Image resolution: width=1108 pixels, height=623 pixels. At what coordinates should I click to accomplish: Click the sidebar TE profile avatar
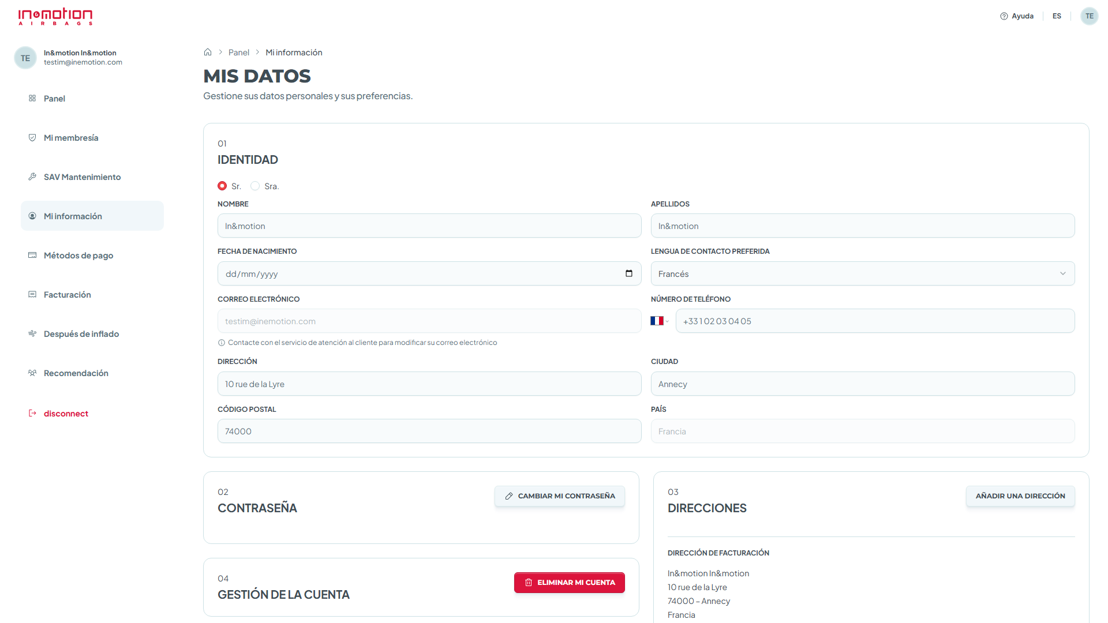25,58
